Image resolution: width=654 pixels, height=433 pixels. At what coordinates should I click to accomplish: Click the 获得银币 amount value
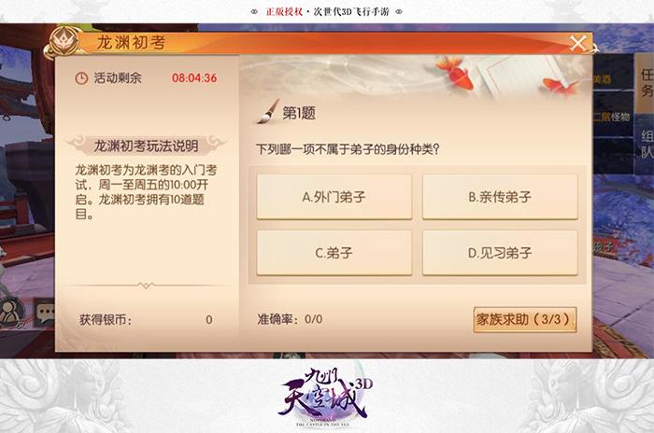209,320
